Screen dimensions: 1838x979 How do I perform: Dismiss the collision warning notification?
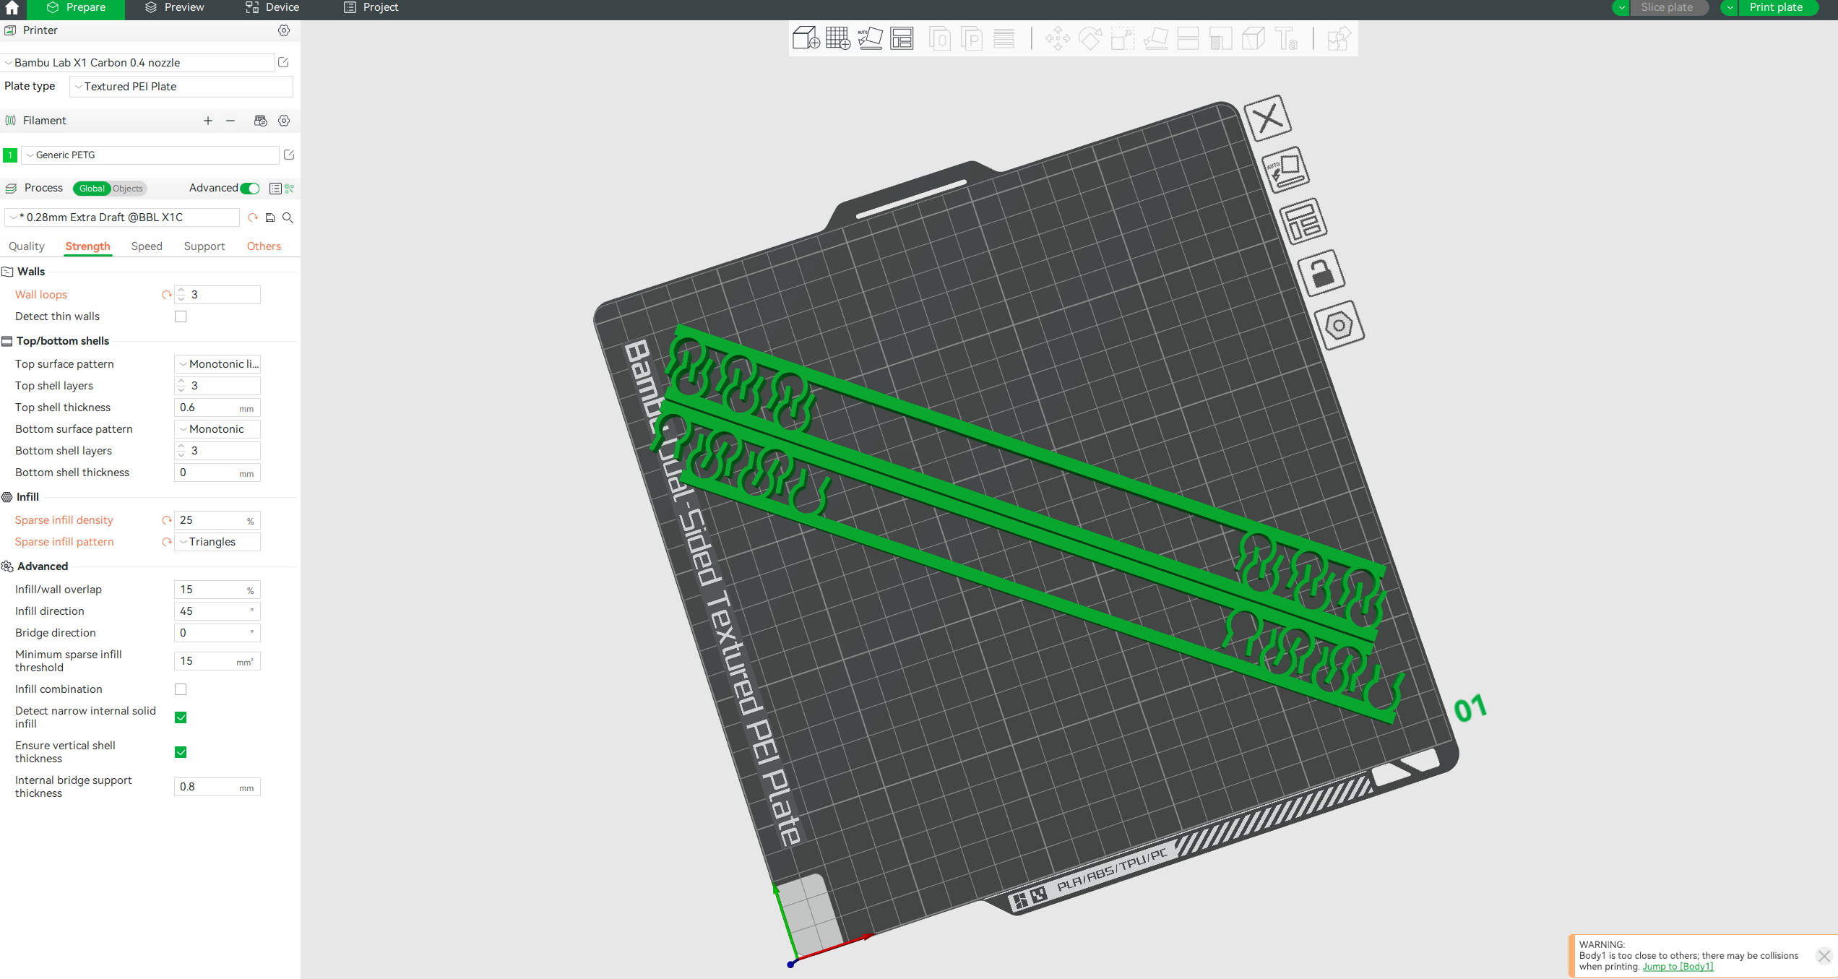tap(1824, 956)
